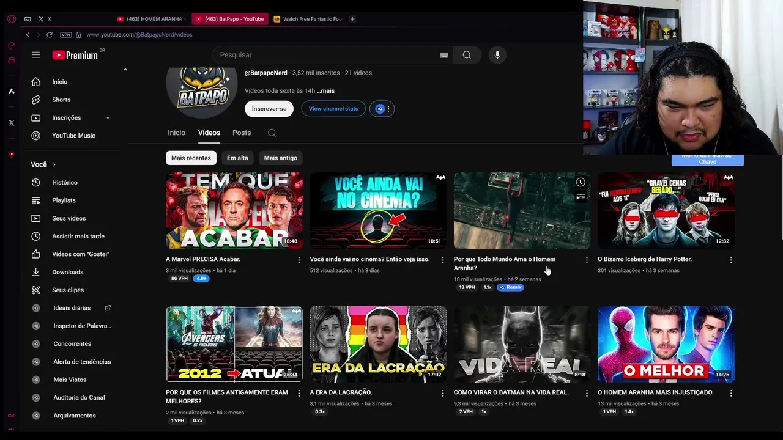Viewport: 783px width, 440px height.
Task: Open options for COMO VIRAR O BATMAN
Action: coord(587,393)
